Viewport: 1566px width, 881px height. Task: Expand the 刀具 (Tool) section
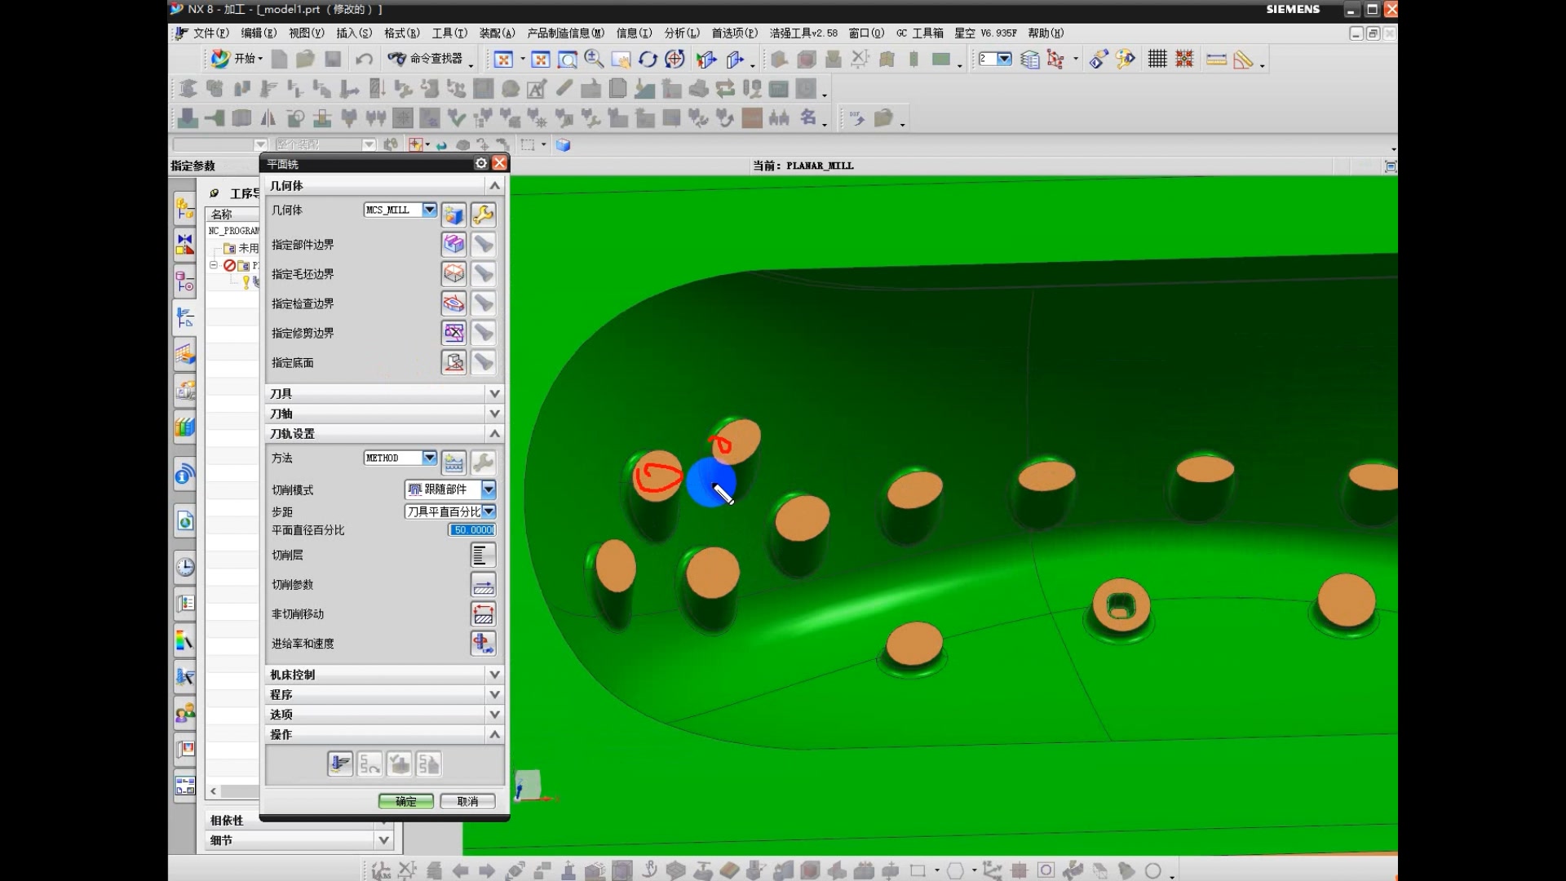click(x=494, y=394)
